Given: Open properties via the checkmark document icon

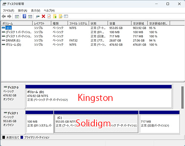Looking at the screenshot, I should [49, 16].
